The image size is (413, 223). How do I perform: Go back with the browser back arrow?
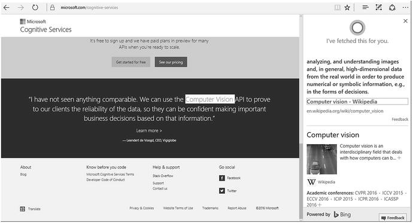pyautogui.click(x=7, y=8)
